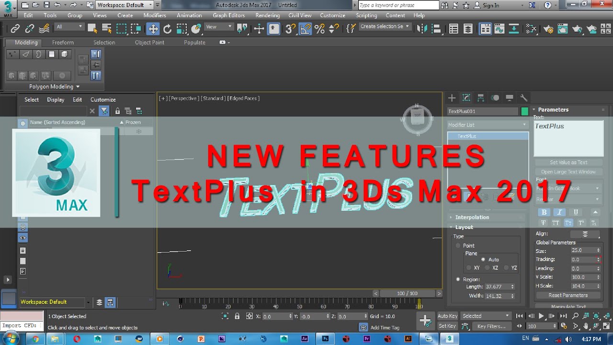Screen dimensions: 613x345
Task: Open Create Selection Set dropdown
Action: [x=385, y=27]
